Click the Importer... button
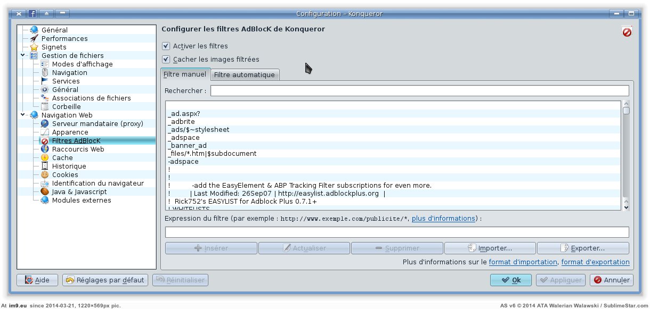The height and width of the screenshot is (309, 650). [x=490, y=248]
